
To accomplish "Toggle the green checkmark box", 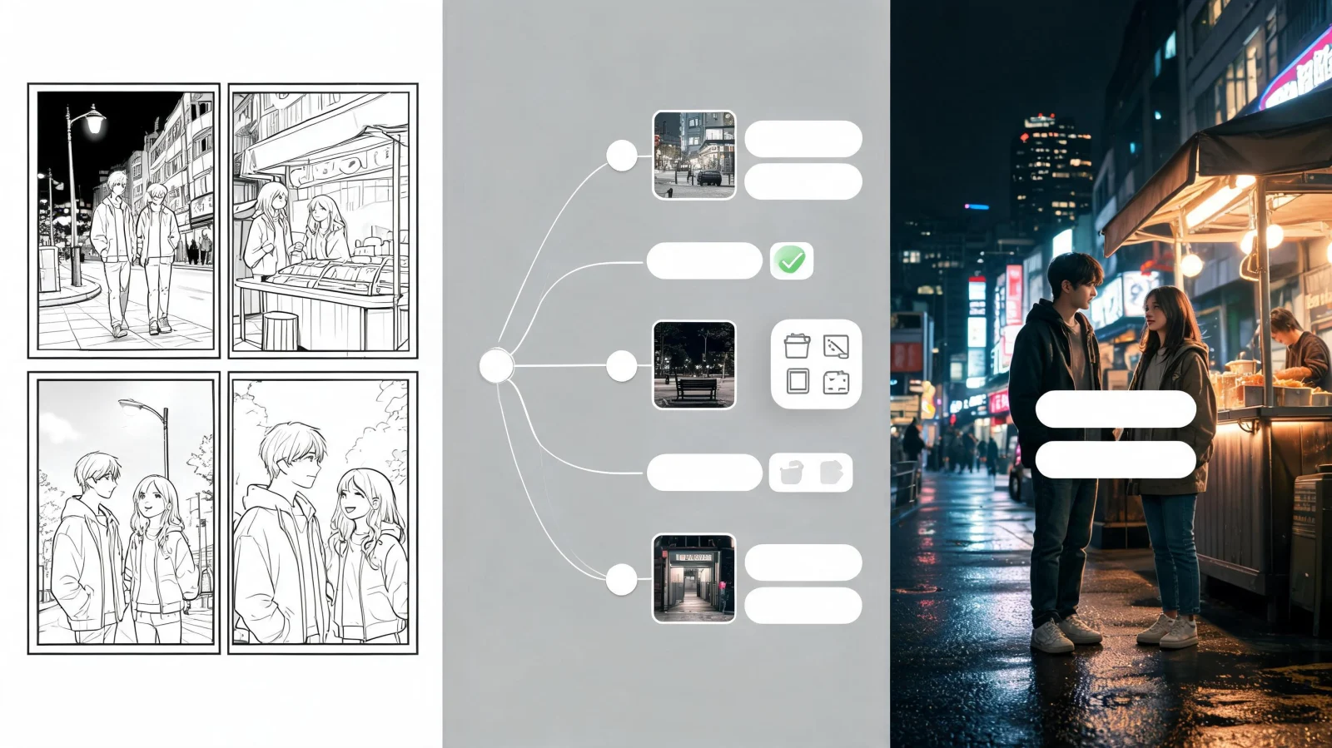I will point(791,261).
